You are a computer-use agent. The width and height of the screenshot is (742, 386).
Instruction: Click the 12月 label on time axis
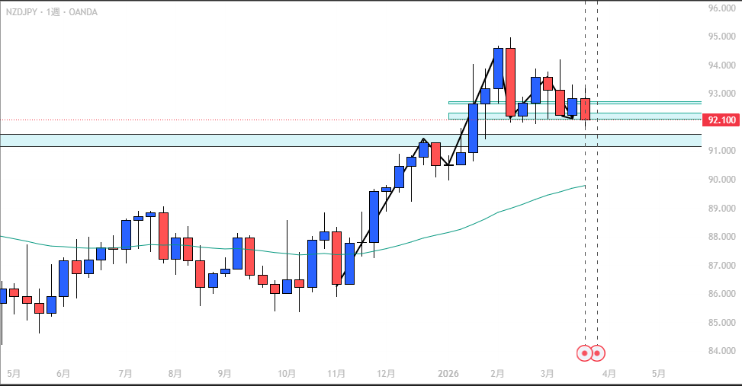pos(386,374)
